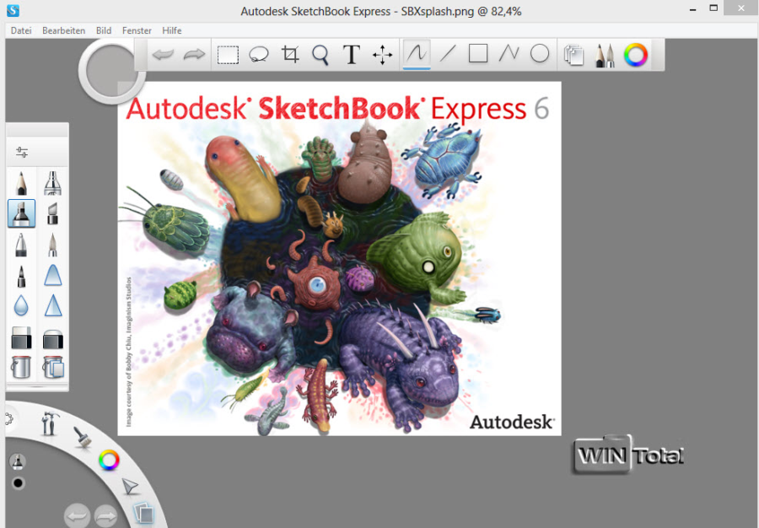
Task: Click the undo arrow in top toolbar
Action: tap(162, 55)
